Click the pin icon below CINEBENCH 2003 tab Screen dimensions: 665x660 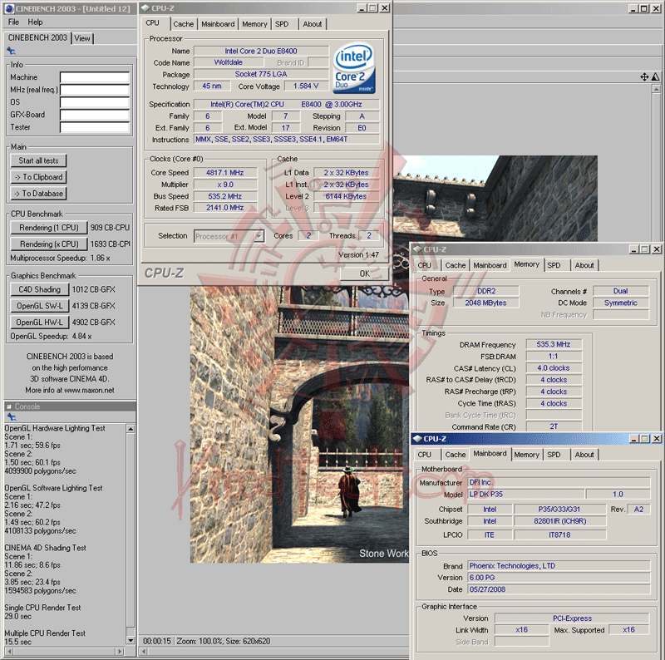click(11, 51)
